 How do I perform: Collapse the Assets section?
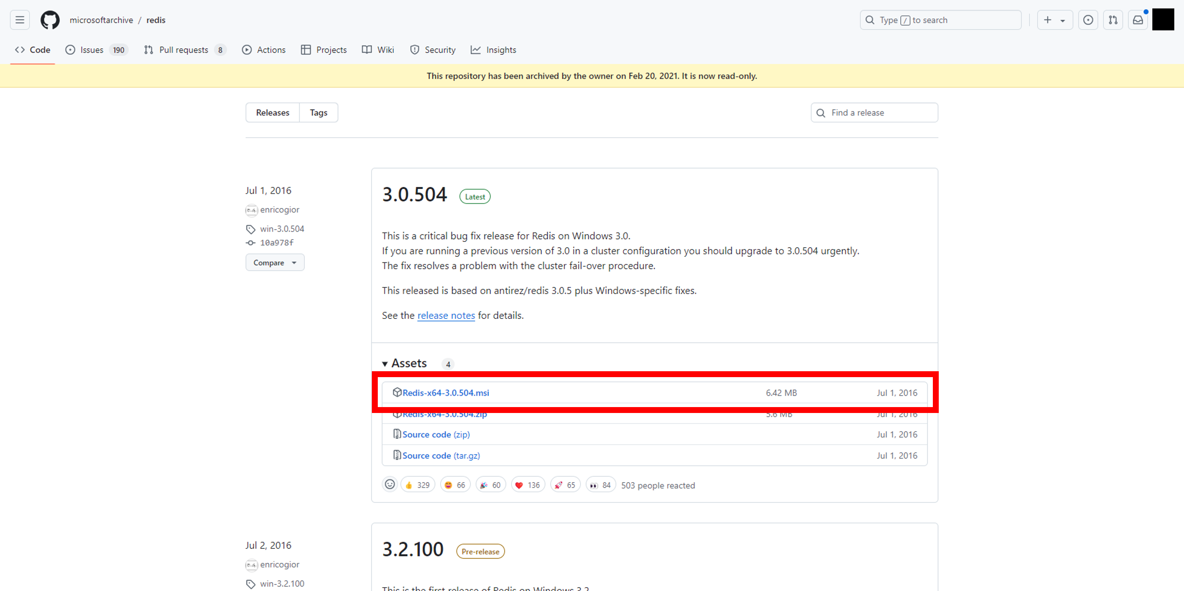point(404,363)
